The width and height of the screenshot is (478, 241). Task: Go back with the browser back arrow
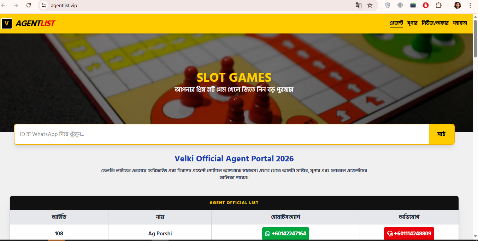click(4, 5)
